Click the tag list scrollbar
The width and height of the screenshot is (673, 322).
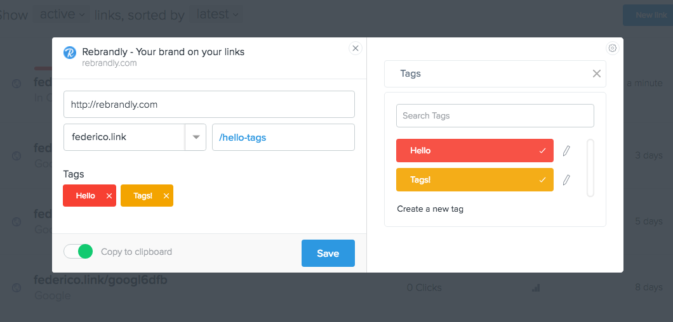590,167
